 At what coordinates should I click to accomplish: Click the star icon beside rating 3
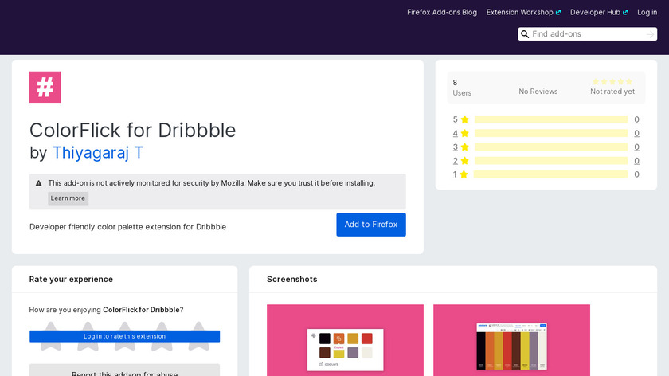pos(464,147)
